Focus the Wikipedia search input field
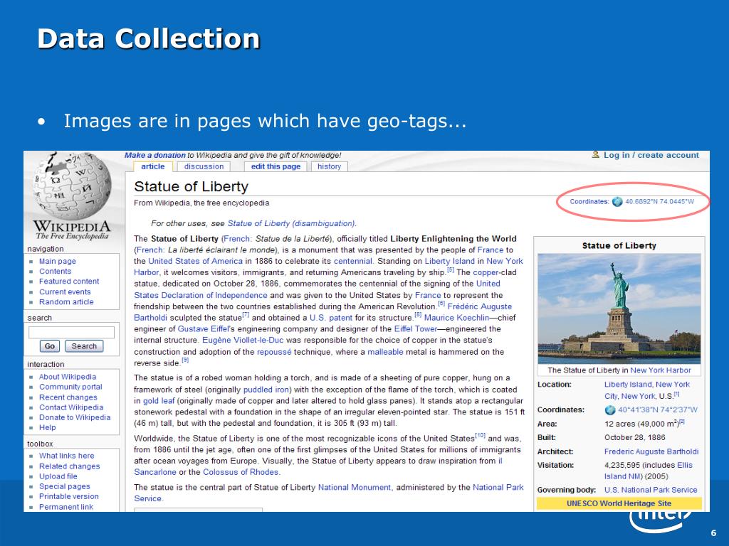The height and width of the screenshot is (546, 729). [x=71, y=332]
